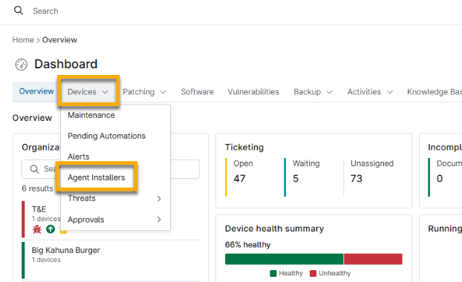Click the green Healthy bar segment
This screenshot has width=462, height=282.
284,259
